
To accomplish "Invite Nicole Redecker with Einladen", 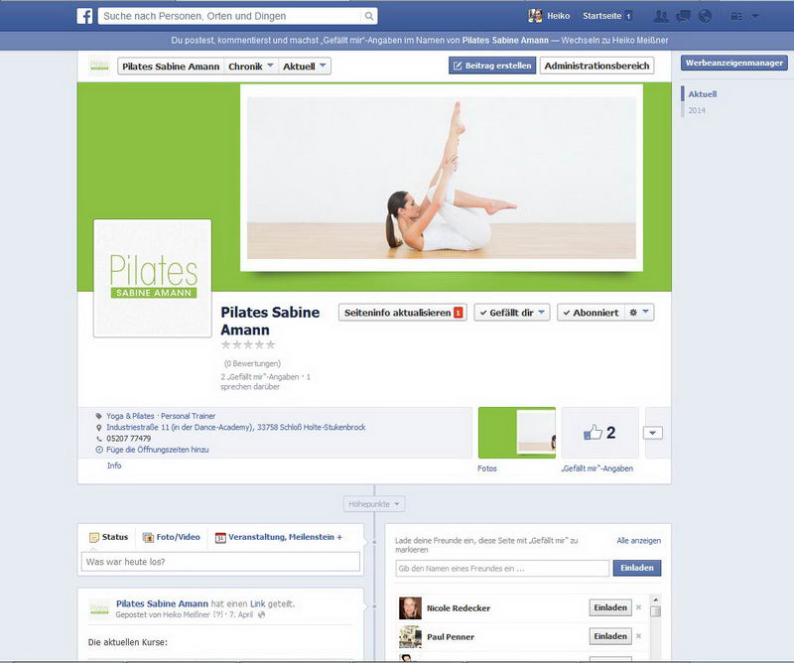I will pyautogui.click(x=610, y=607).
